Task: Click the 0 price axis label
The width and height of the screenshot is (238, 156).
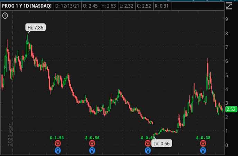Action: pos(227,145)
